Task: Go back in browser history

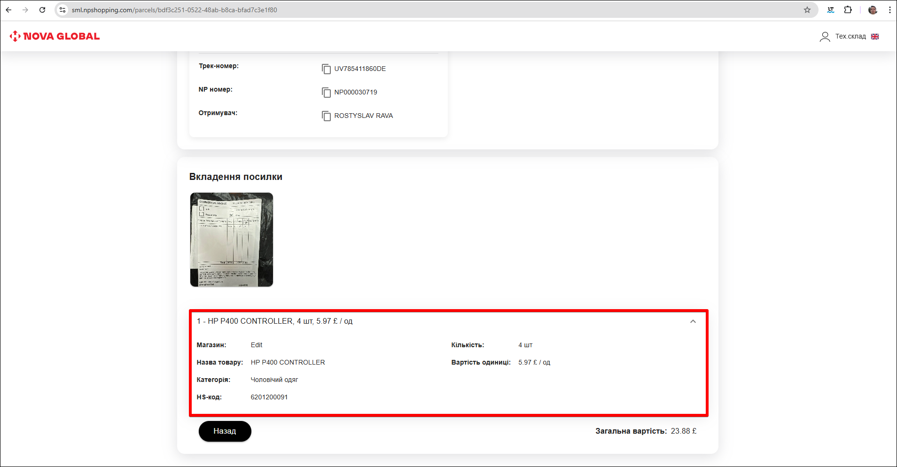Action: point(9,10)
